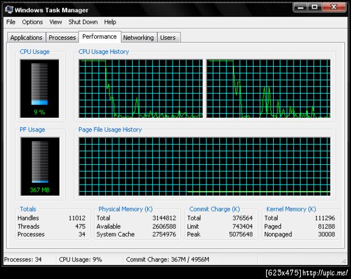Click the Totals heading
This screenshot has width=351, height=279.
pos(28,209)
